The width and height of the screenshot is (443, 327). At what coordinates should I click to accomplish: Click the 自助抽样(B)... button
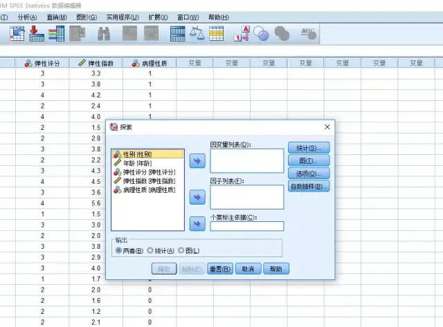click(309, 186)
